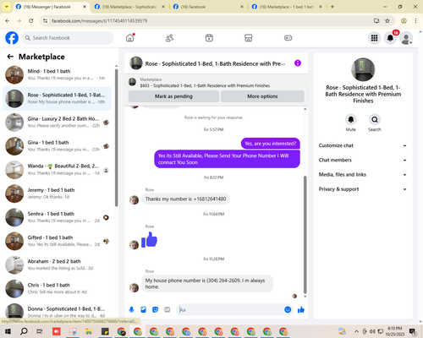The image size is (423, 338).
Task: Open File Explorer from the taskbar
Action: [x=89, y=331]
